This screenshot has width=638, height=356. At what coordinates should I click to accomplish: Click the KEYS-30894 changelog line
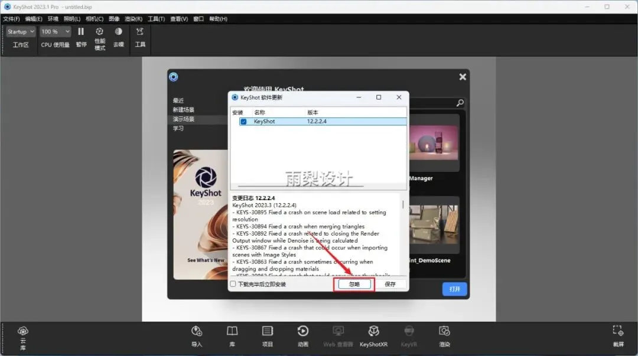(x=299, y=226)
